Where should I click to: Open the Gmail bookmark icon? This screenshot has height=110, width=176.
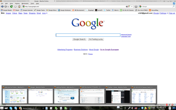[14, 10]
